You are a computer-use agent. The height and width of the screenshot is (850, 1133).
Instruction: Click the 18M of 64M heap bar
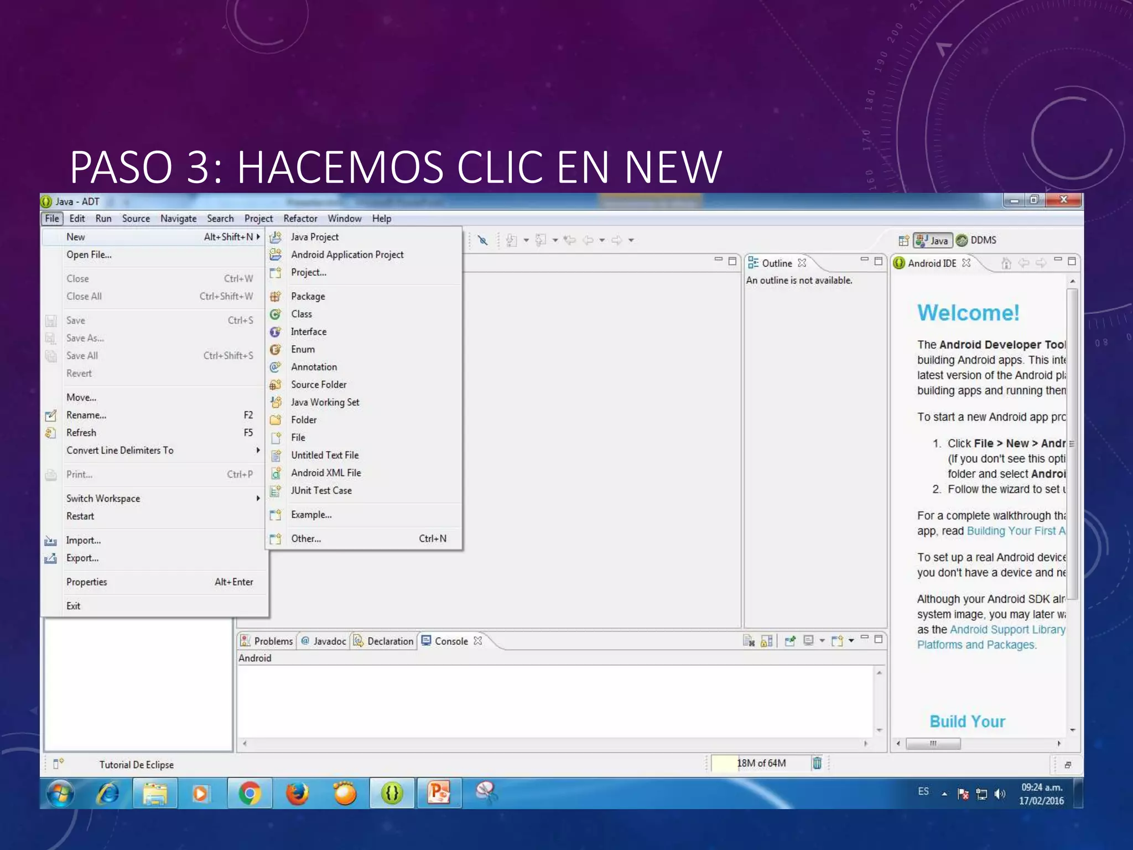click(x=760, y=763)
